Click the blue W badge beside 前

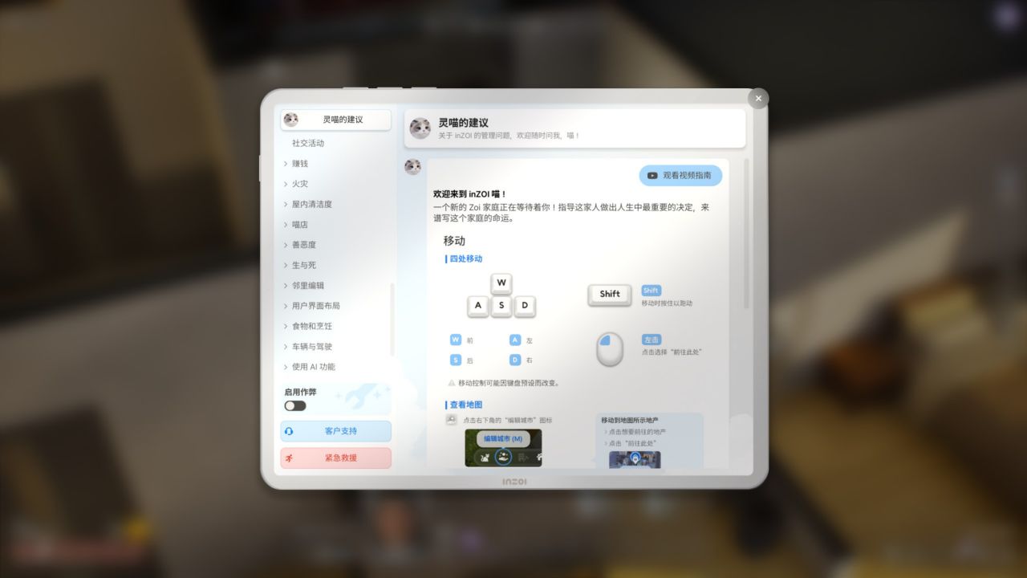click(x=456, y=340)
